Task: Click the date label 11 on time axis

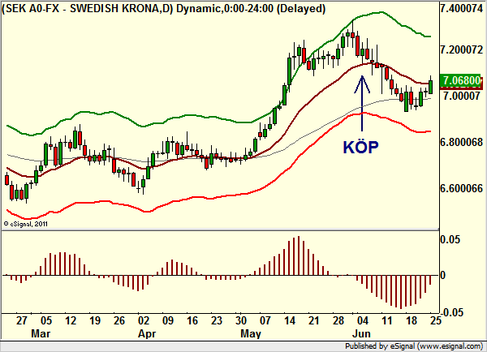Action: (x=387, y=320)
